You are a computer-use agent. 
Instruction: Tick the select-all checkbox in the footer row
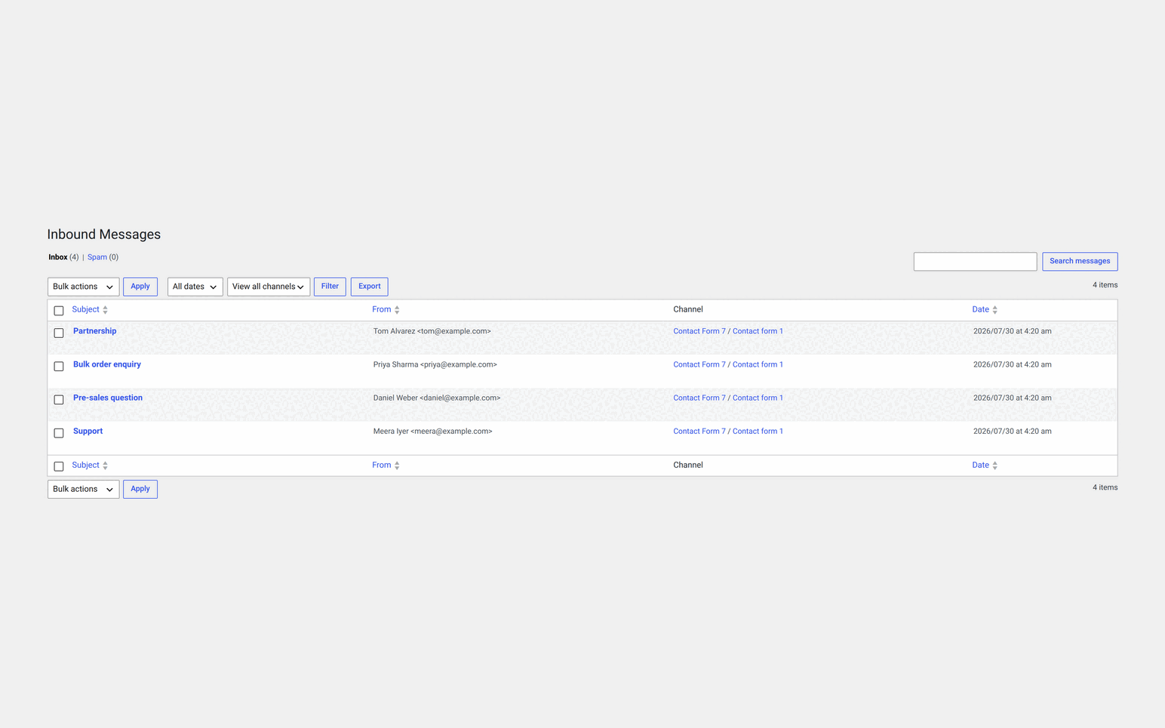point(59,466)
